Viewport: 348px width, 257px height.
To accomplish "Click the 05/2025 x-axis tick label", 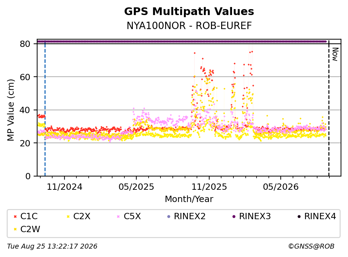I will pos(136,187).
